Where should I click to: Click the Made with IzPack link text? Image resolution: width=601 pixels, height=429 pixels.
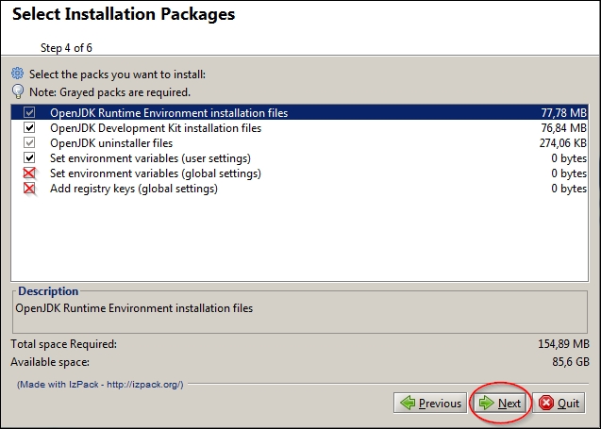click(x=100, y=385)
